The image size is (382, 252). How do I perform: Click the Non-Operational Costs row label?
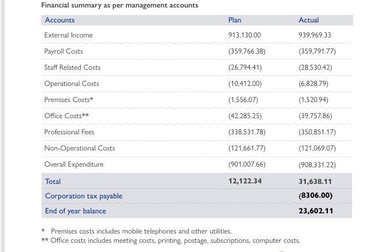[x=80, y=148]
